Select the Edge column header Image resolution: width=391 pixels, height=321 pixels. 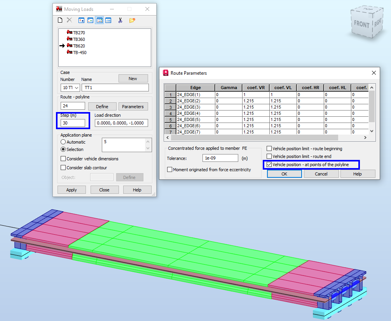195,87
